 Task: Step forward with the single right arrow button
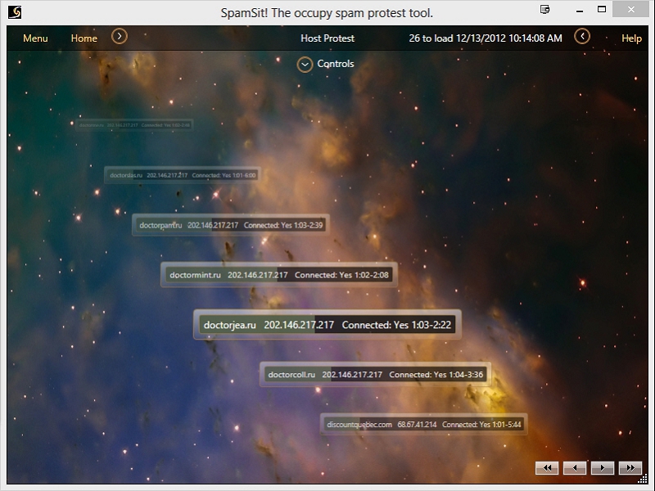coord(603,468)
